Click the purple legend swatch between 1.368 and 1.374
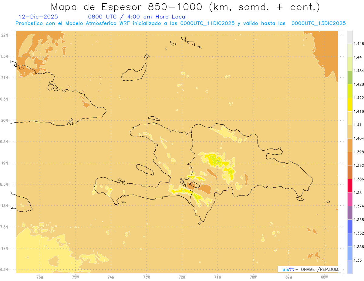The image size is (364, 281). click(x=350, y=213)
